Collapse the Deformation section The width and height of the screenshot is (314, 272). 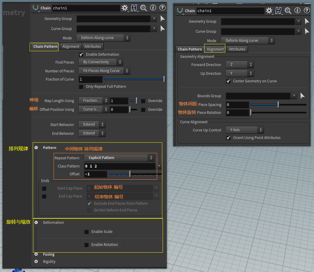(x=36, y=222)
